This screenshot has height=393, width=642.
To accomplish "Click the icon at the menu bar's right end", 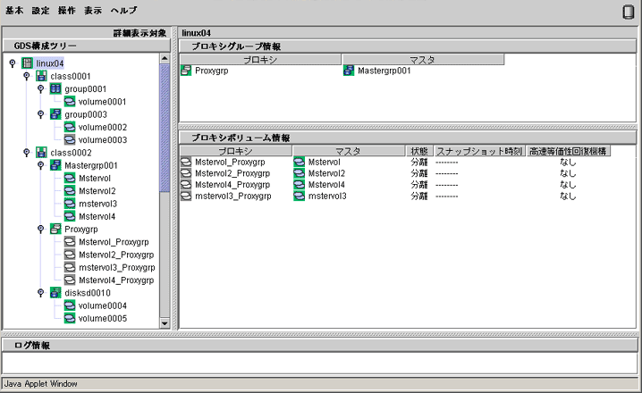I will [628, 12].
